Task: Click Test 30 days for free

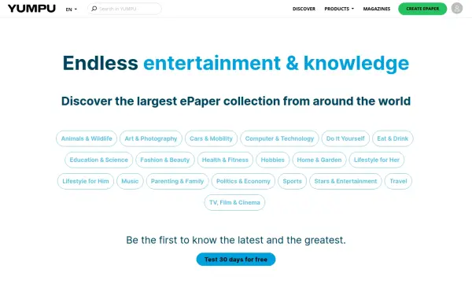Action: coord(236,259)
